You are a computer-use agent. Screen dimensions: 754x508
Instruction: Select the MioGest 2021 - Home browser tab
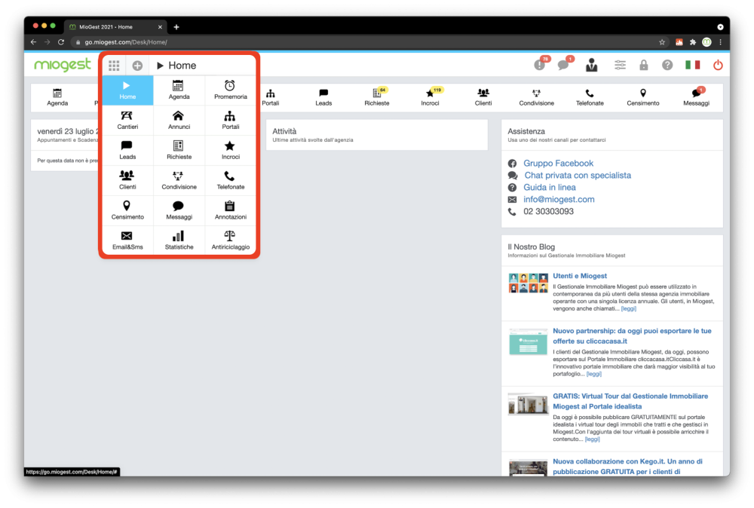click(x=115, y=27)
